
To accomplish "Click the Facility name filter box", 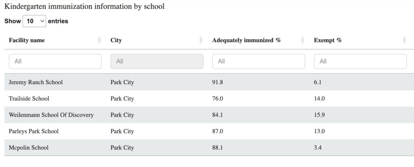I will (x=55, y=61).
